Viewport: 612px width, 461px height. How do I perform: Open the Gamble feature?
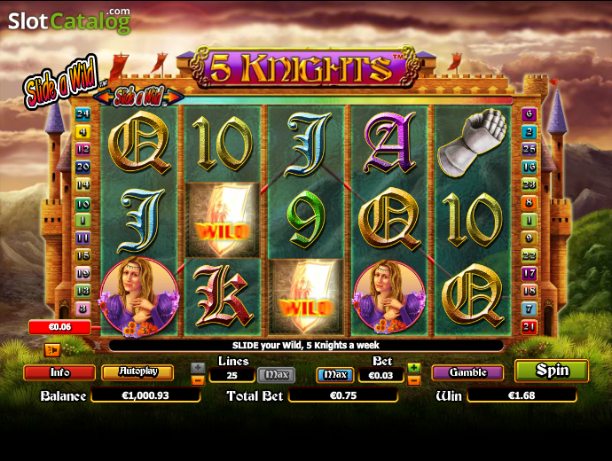[467, 373]
